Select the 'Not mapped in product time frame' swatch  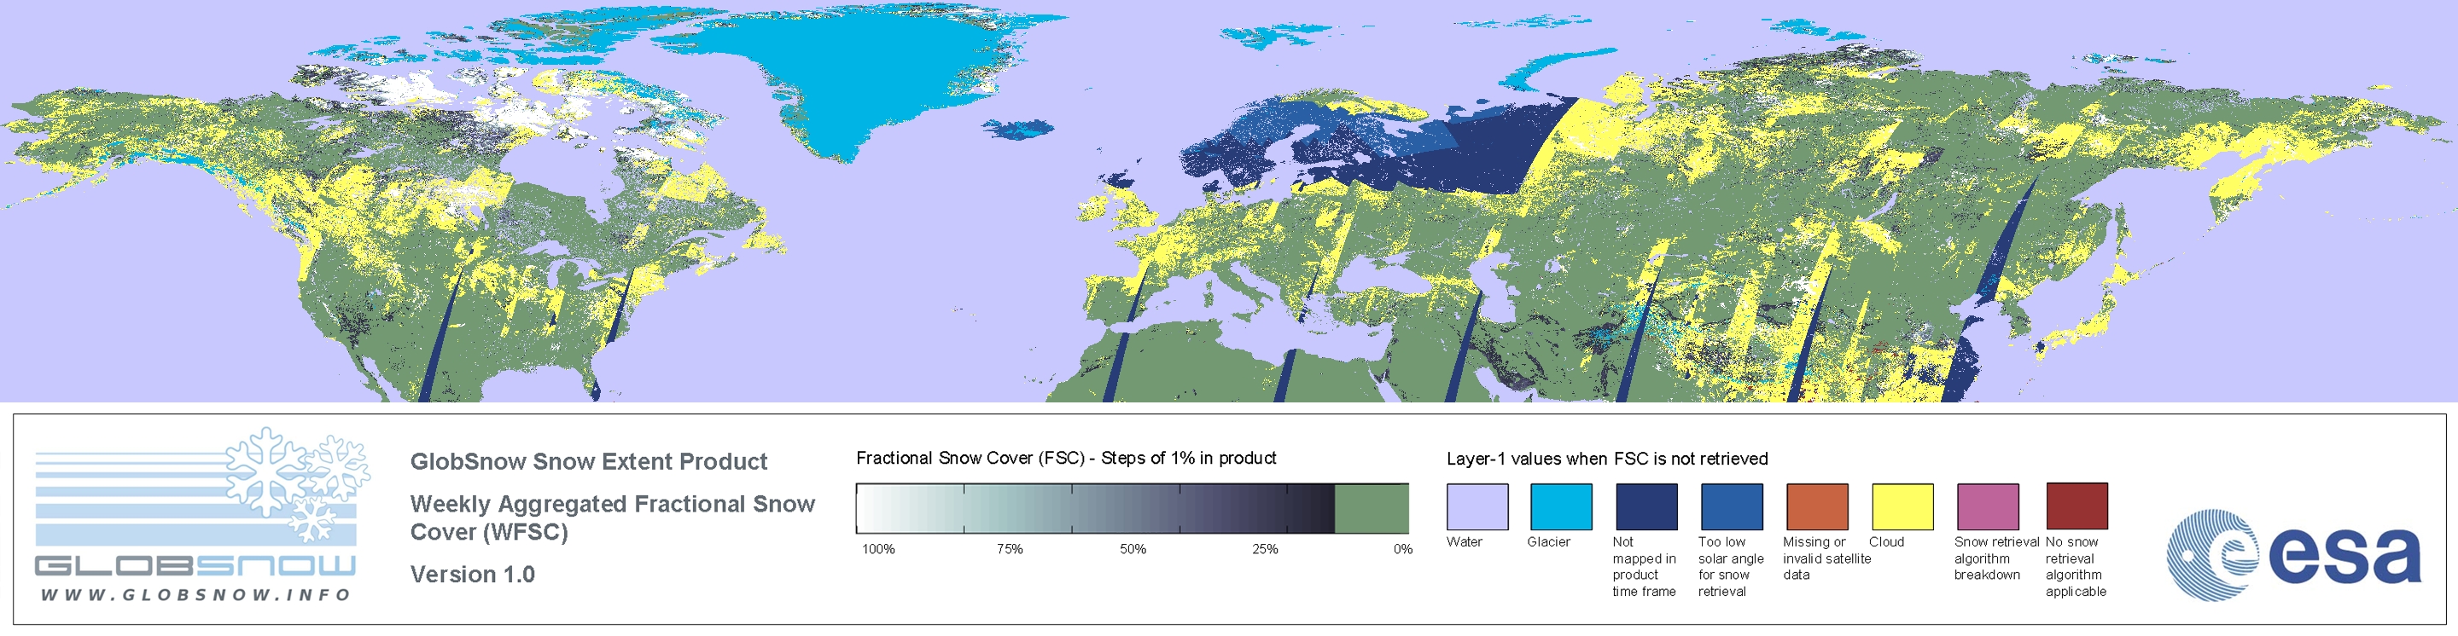click(1646, 506)
